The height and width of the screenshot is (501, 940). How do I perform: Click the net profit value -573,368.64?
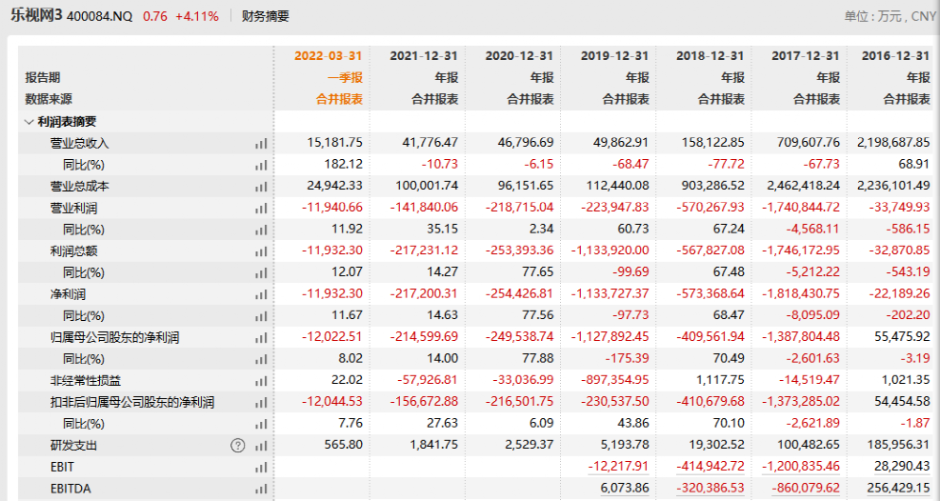coord(710,293)
